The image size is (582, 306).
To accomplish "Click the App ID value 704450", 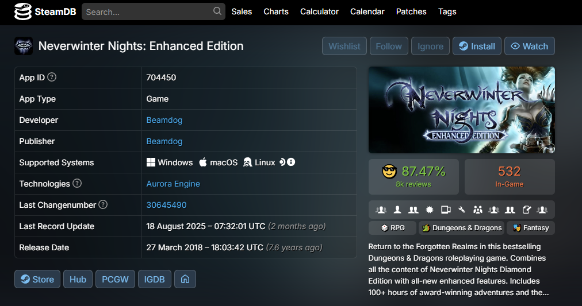I will pos(161,78).
